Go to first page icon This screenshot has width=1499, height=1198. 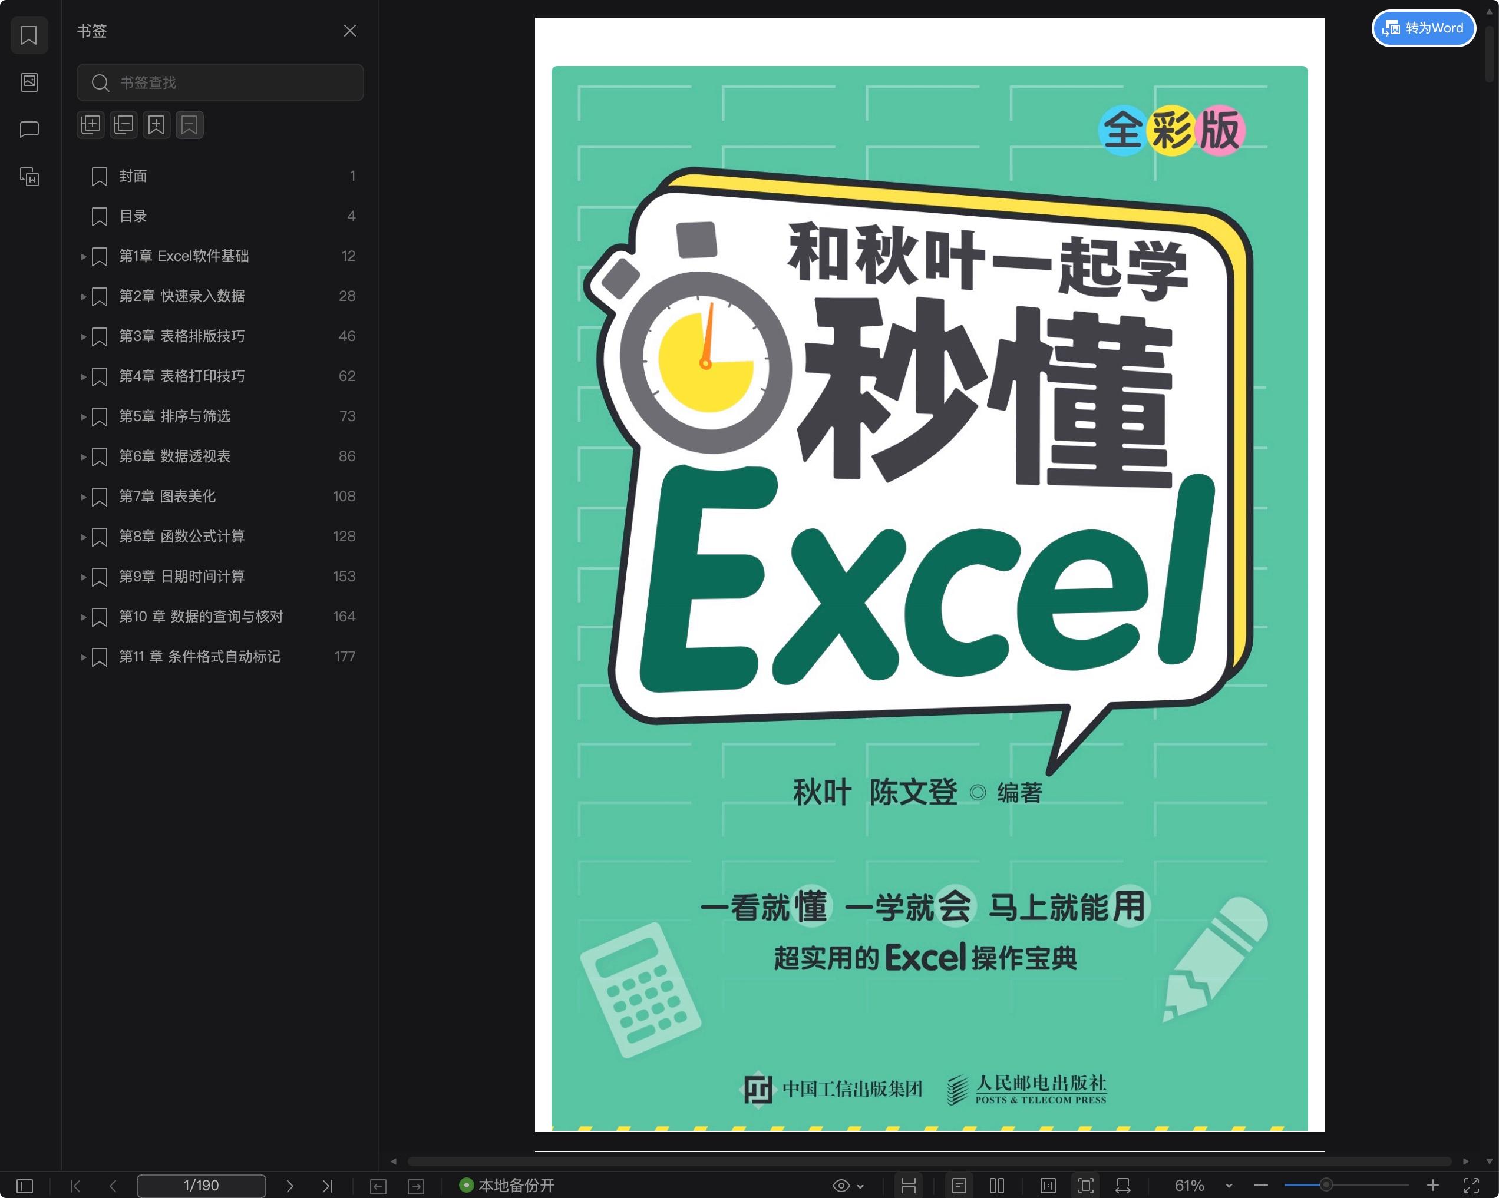tap(75, 1186)
